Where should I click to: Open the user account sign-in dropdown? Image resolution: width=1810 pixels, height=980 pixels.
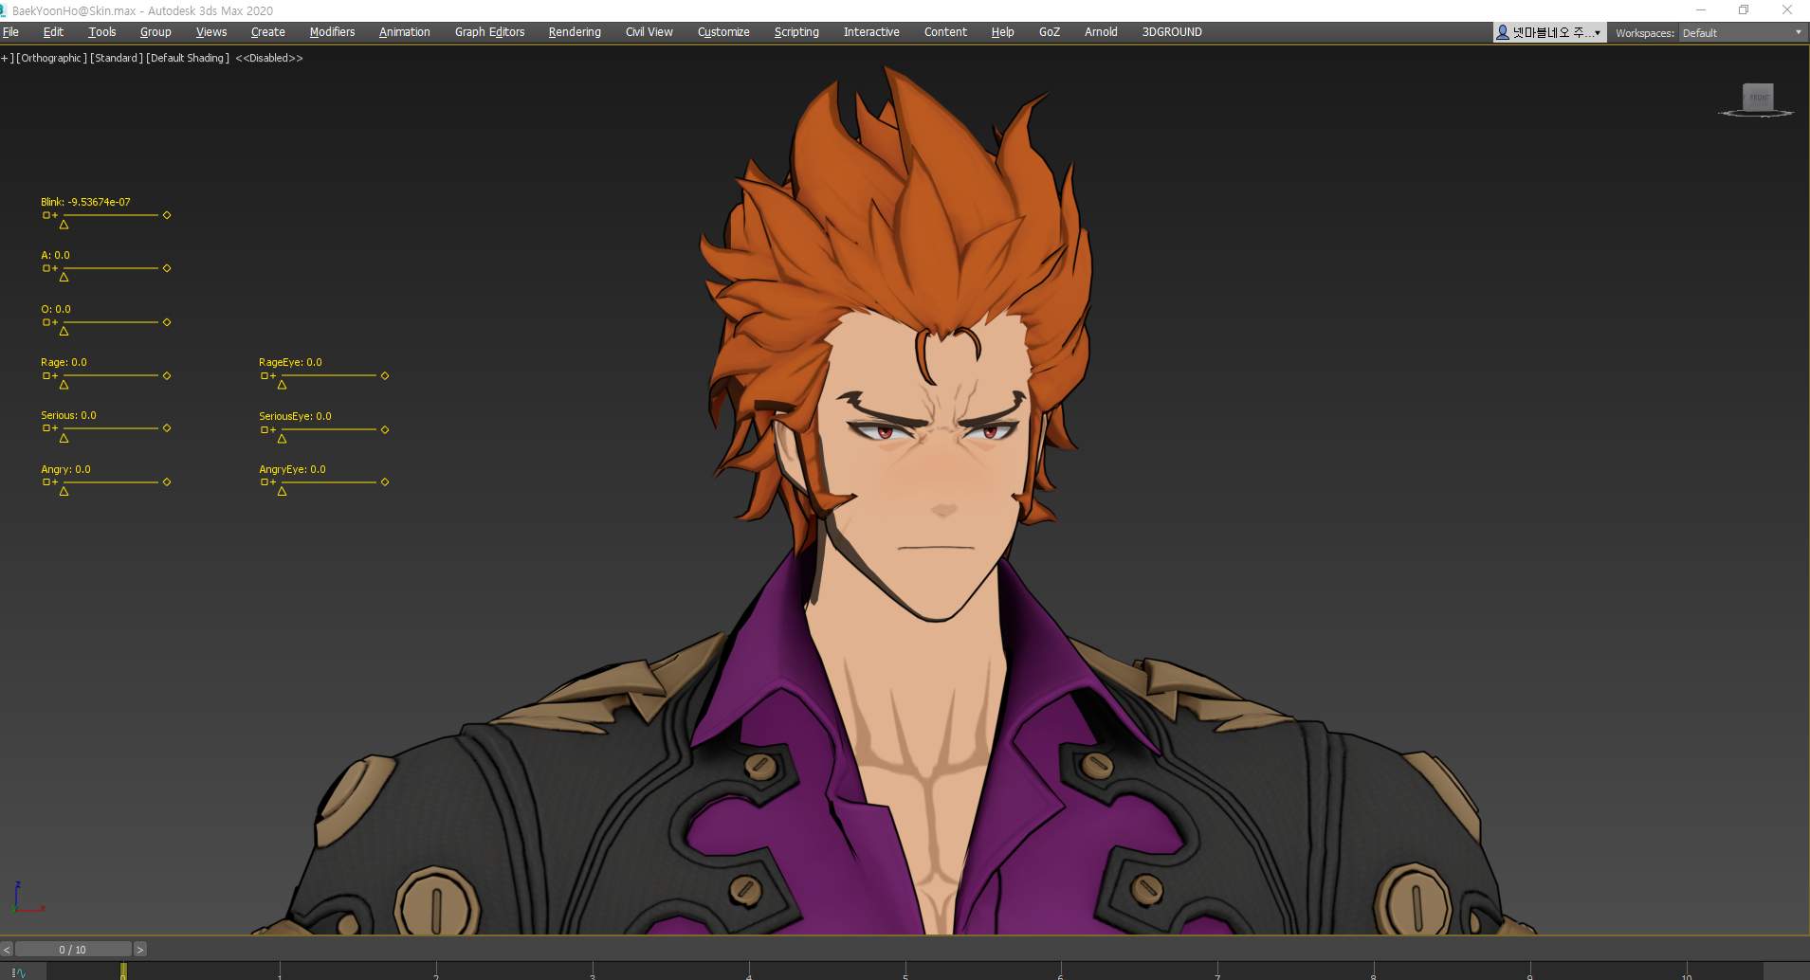(1549, 33)
